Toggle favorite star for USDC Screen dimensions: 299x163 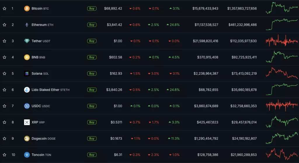pos(4,106)
